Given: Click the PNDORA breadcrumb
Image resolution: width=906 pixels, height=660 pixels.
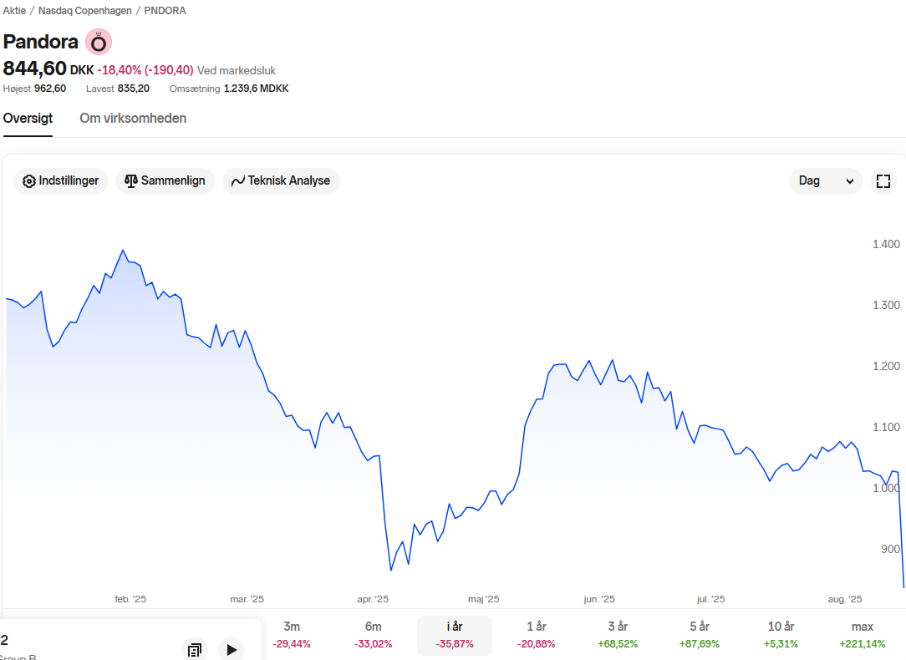Looking at the screenshot, I should point(165,10).
